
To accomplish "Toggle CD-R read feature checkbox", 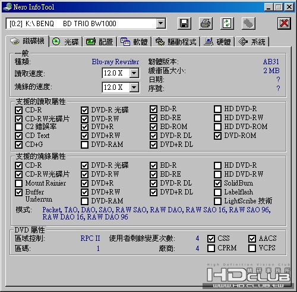I will (18, 110).
